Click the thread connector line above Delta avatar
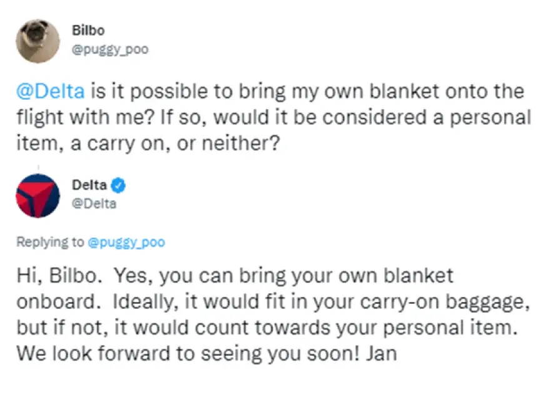The image size is (558, 395). (x=38, y=168)
